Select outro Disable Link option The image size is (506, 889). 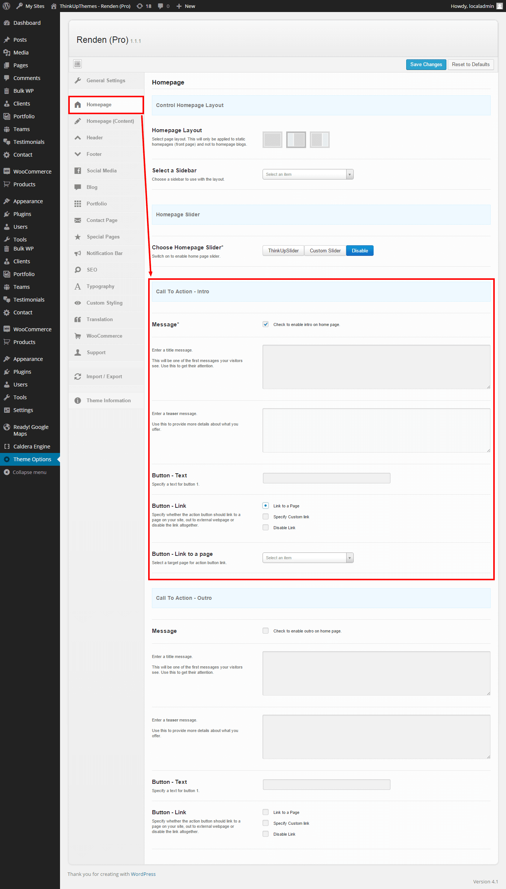pyautogui.click(x=266, y=834)
